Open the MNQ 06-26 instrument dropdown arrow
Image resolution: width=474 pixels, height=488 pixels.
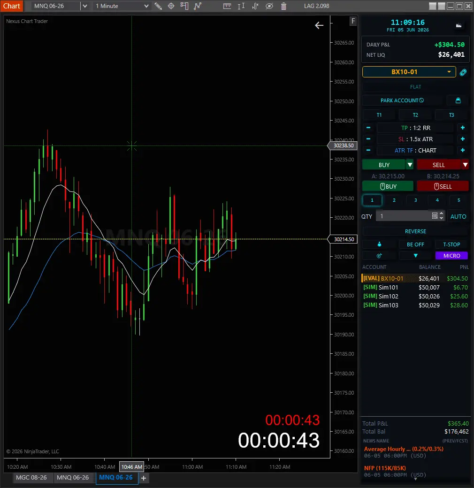click(84, 6)
